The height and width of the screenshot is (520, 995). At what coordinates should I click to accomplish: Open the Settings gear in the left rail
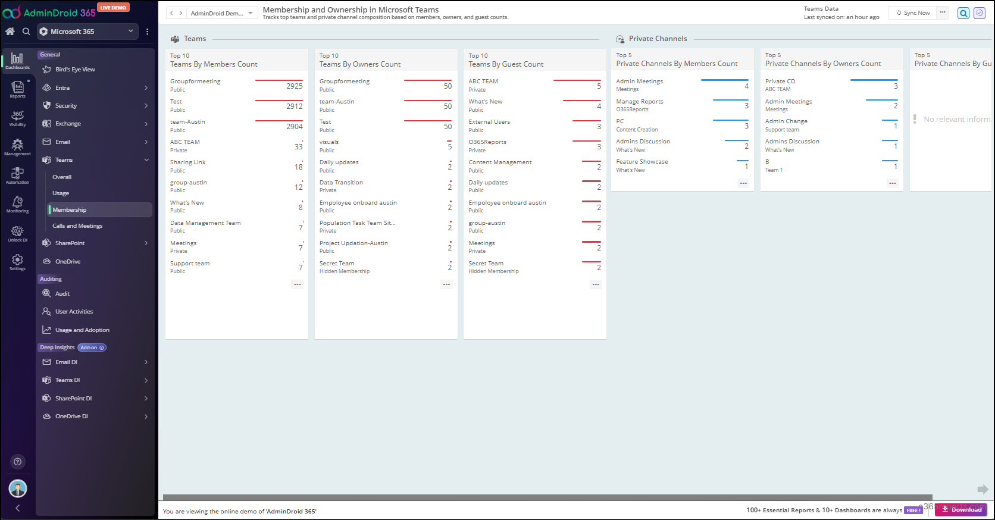(x=17, y=262)
